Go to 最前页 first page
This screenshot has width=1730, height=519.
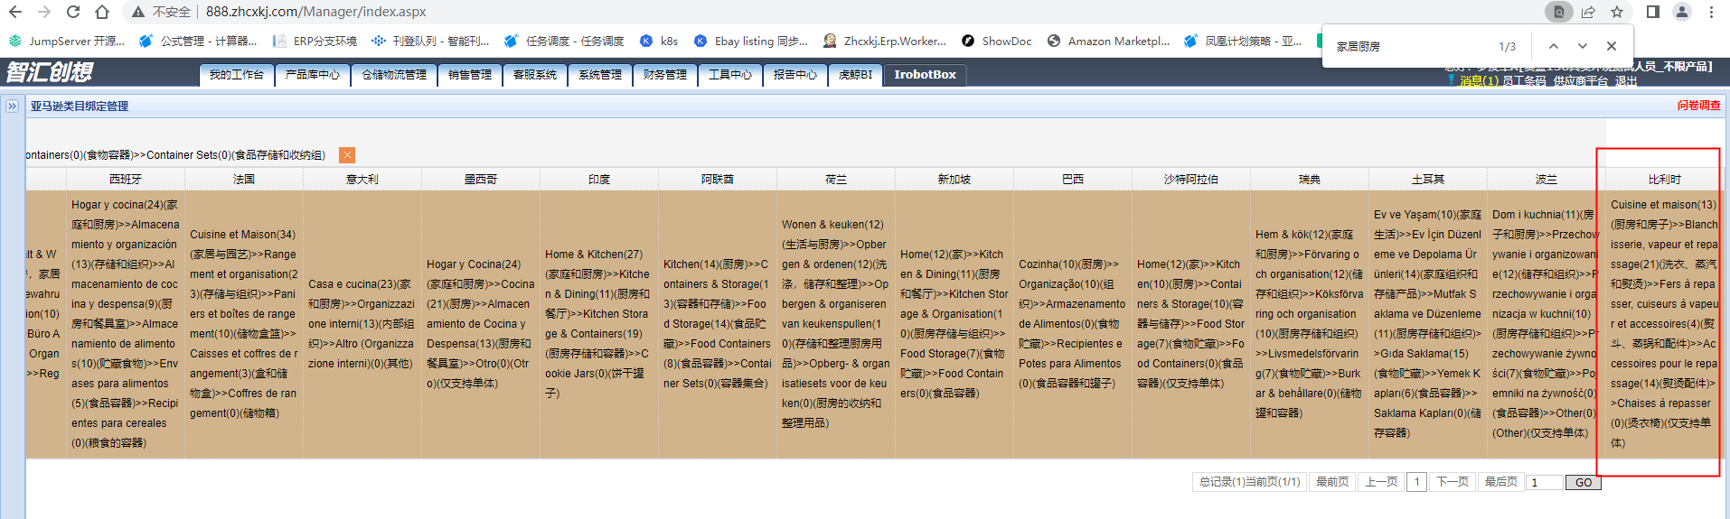[x=1332, y=482]
